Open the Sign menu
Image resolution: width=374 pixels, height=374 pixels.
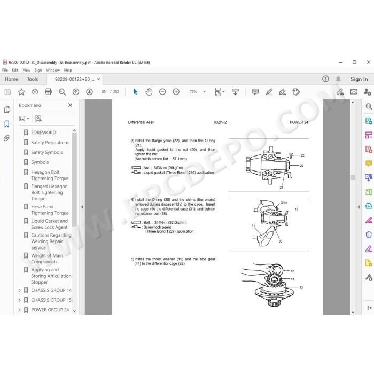click(x=38, y=70)
